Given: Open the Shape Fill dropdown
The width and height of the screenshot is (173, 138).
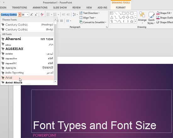Looking at the screenshot, I should [164, 13].
